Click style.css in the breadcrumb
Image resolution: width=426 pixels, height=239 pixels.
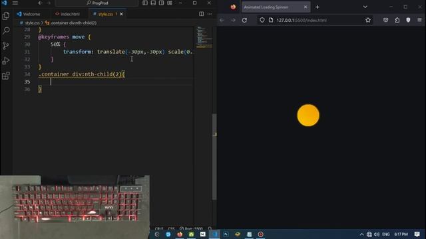(32, 23)
